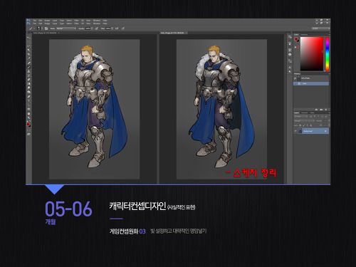Click the '캐릭터컨셉디자인' heading text
This screenshot has height=267, width=356.
tap(137, 206)
